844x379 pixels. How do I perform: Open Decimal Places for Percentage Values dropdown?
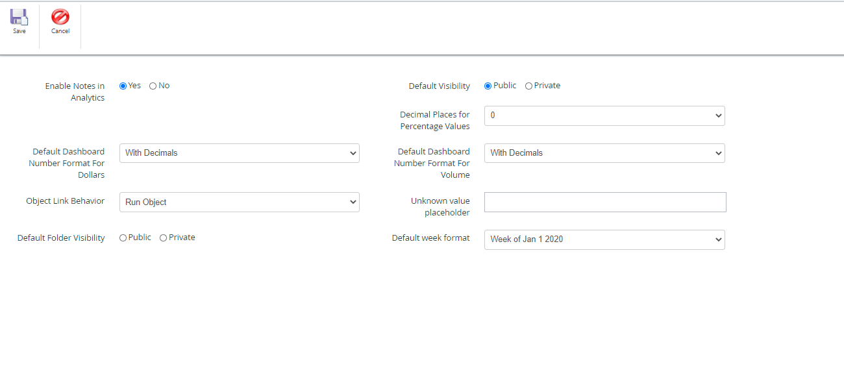(x=604, y=116)
